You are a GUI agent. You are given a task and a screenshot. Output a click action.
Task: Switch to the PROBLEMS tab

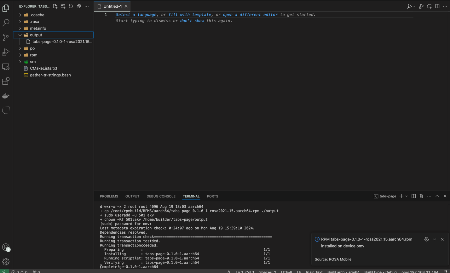[109, 196]
